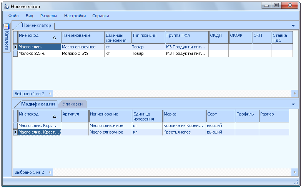Open the Каталоги sidebar icon
Image resolution: width=301 pixels, height=188 pixels.
(x=7, y=26)
